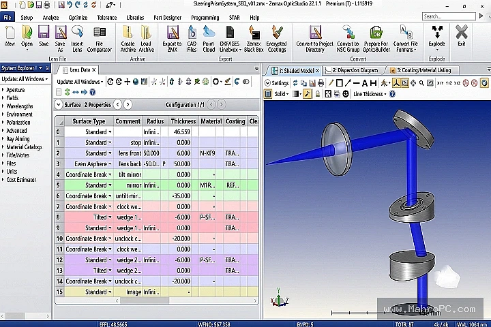491x327 pixels.
Task: Open the Optimize ribbon tab
Action: point(78,18)
